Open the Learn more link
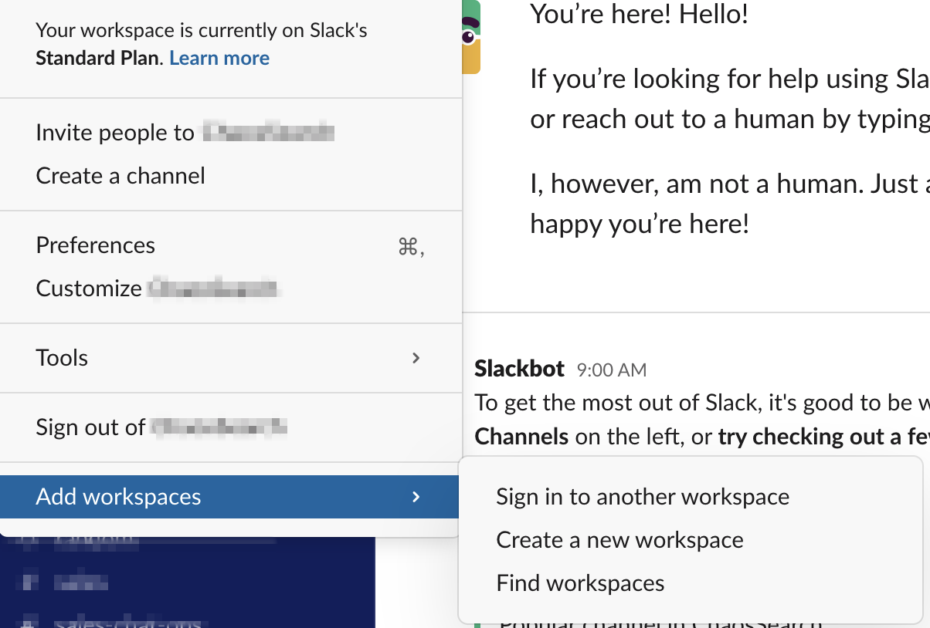Screen dimensions: 930x628 [219, 58]
